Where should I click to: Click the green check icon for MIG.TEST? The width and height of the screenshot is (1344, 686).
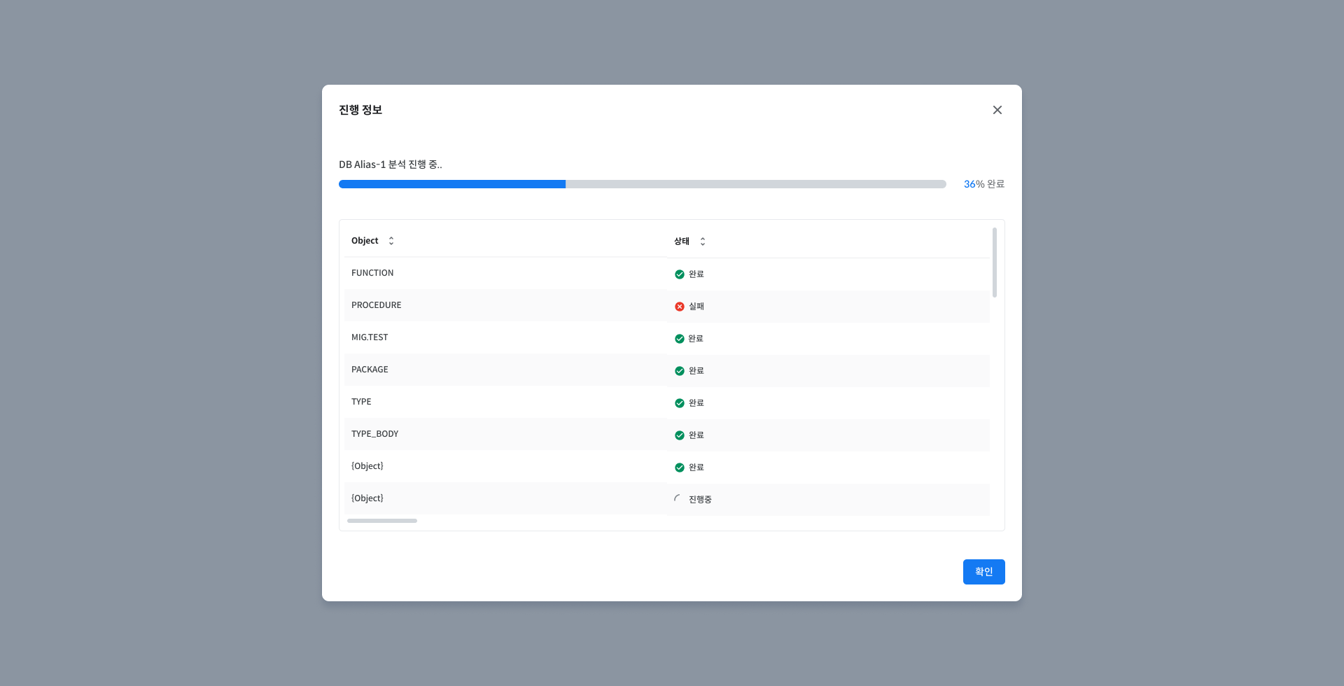[x=679, y=339]
